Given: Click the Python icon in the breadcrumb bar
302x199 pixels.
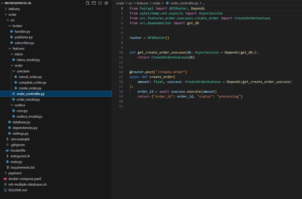Looking at the screenshot, I should point(167,3).
